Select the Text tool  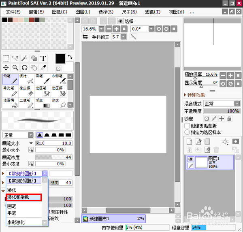pyautogui.click(x=43, y=58)
